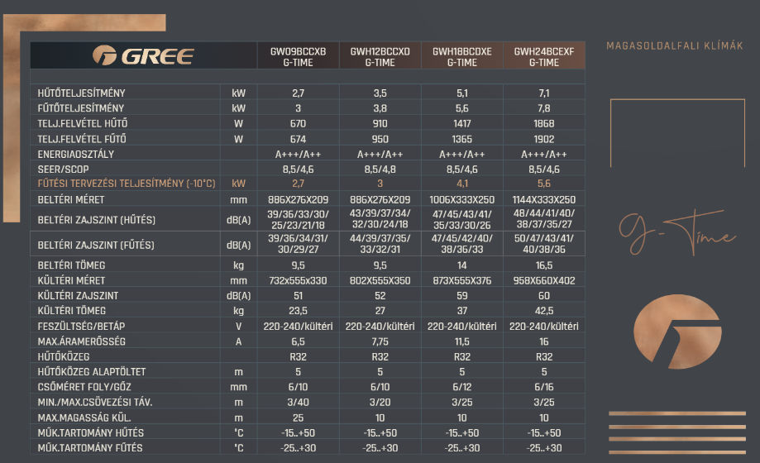Click the empty copper outlined frame

(677, 133)
